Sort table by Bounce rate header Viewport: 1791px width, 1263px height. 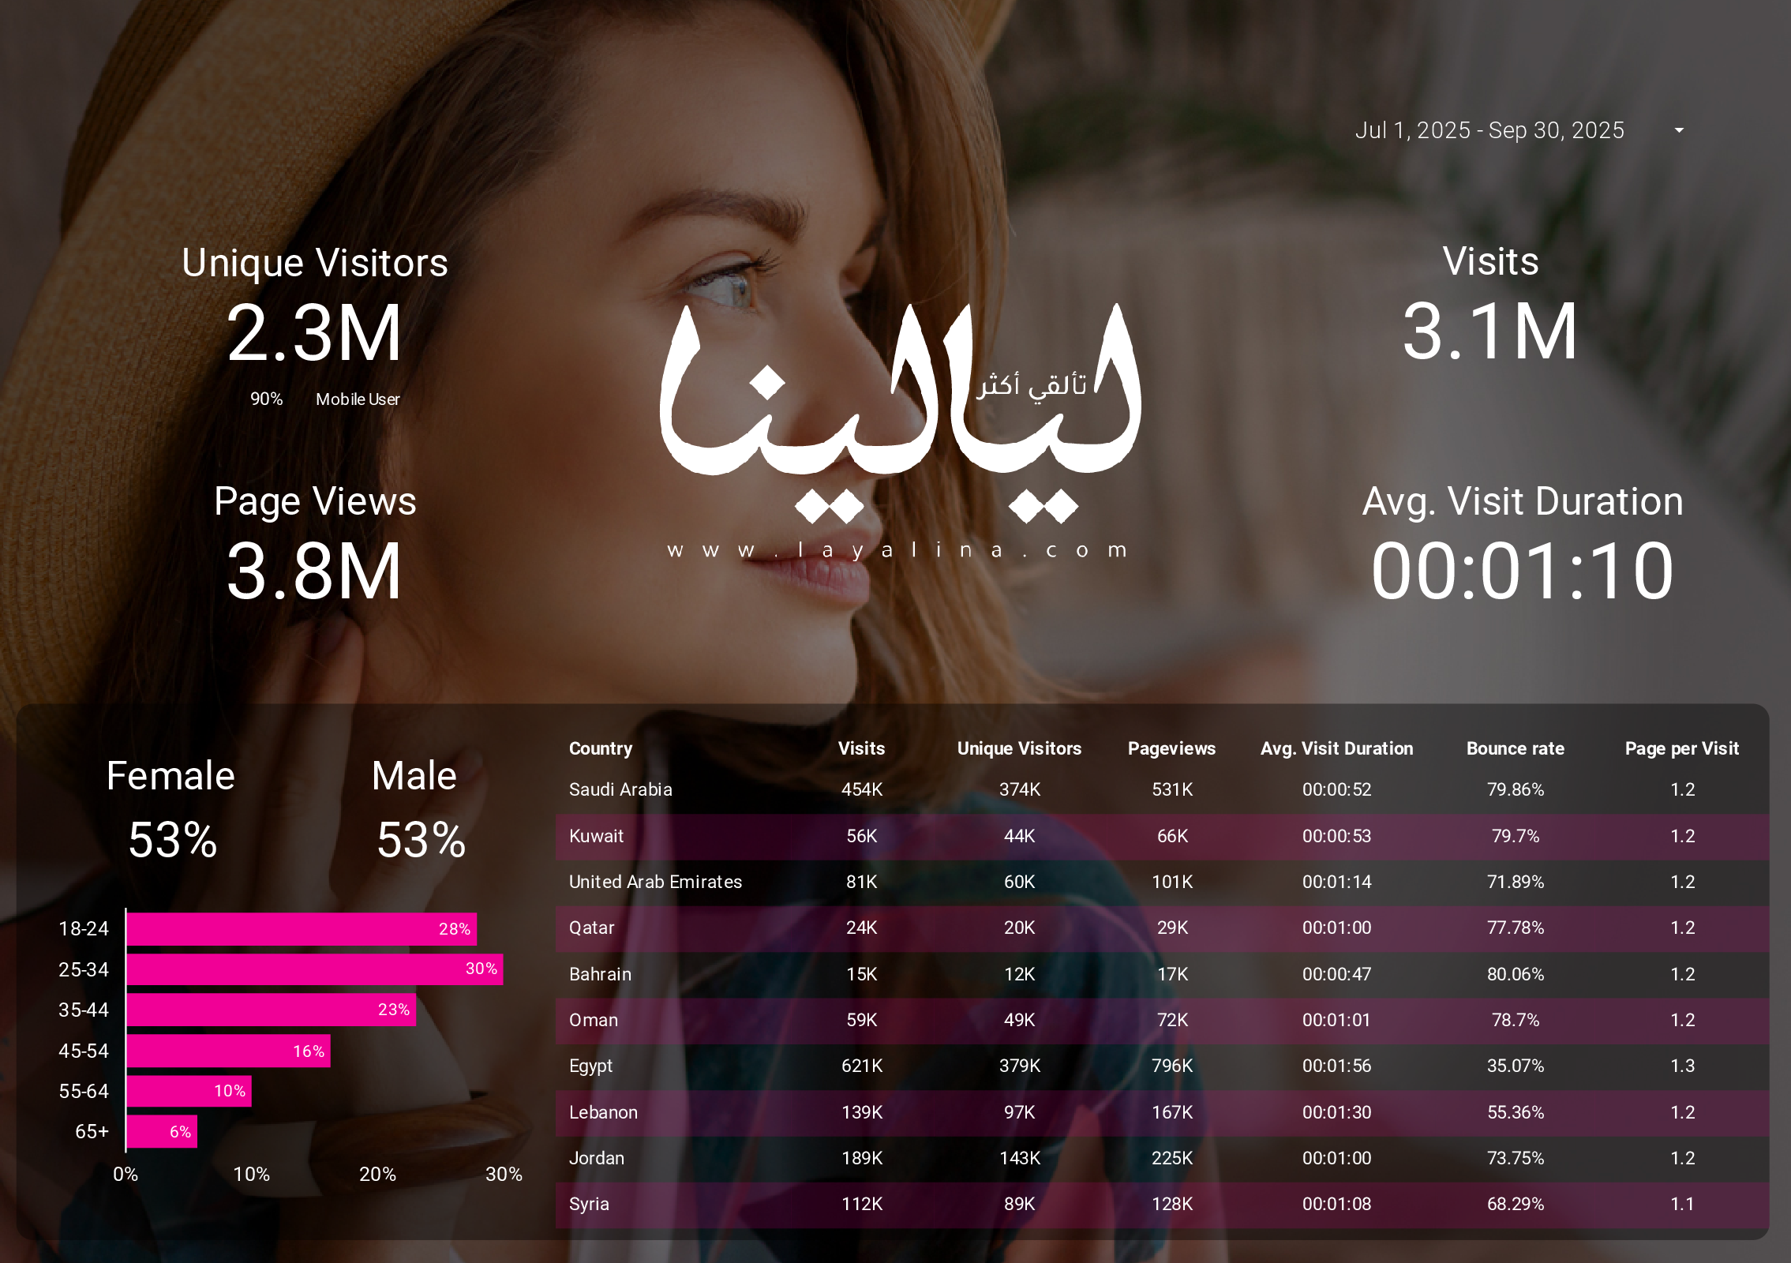coord(1515,748)
